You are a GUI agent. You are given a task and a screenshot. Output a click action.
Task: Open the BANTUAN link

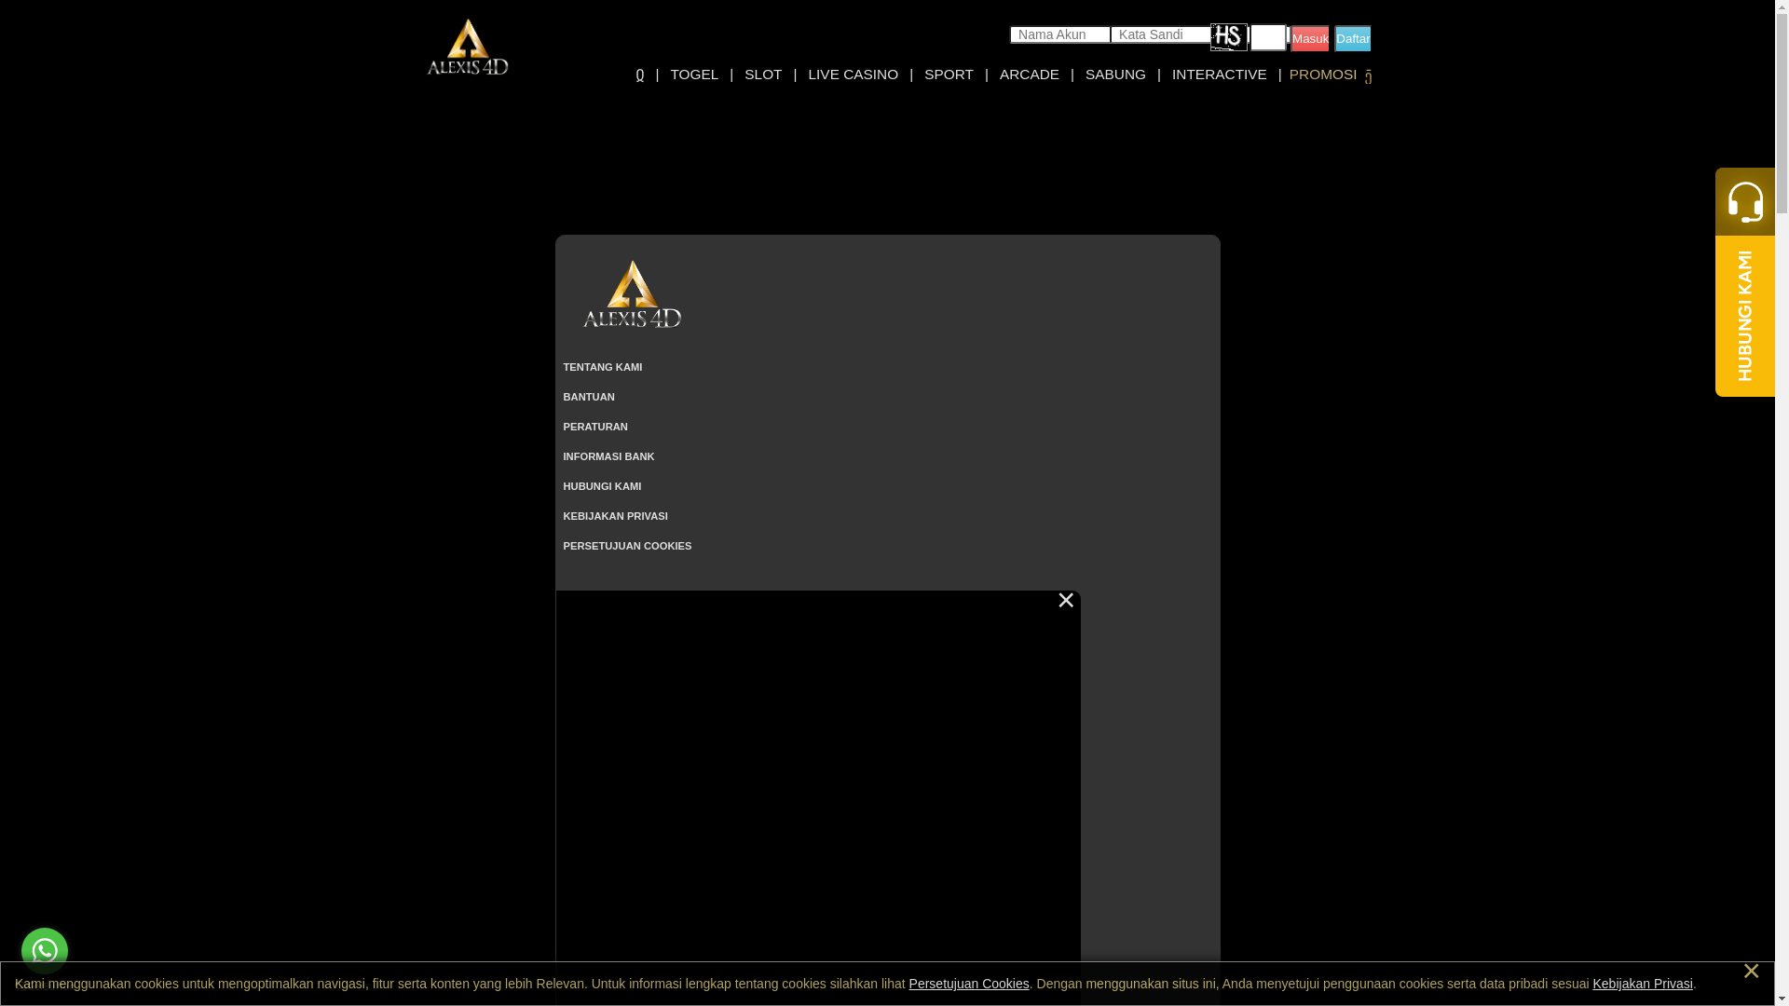[589, 397]
